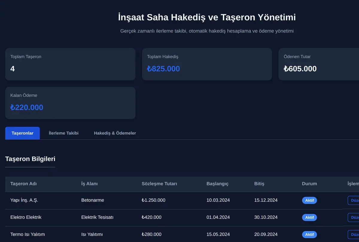Click the İnşaat Saha Hakediş page title
The height and width of the screenshot is (242, 359).
(x=207, y=17)
